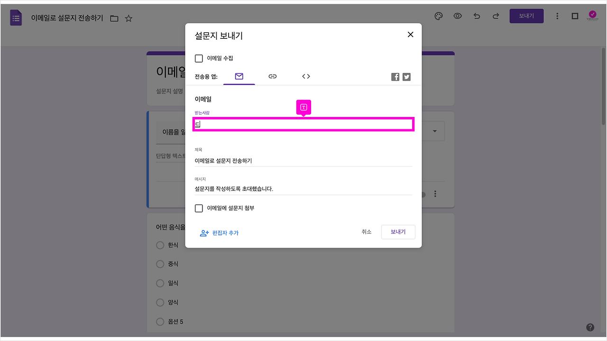Click the 보내기 button in the dialog
Viewport: 607px width, 341px height.
(398, 232)
